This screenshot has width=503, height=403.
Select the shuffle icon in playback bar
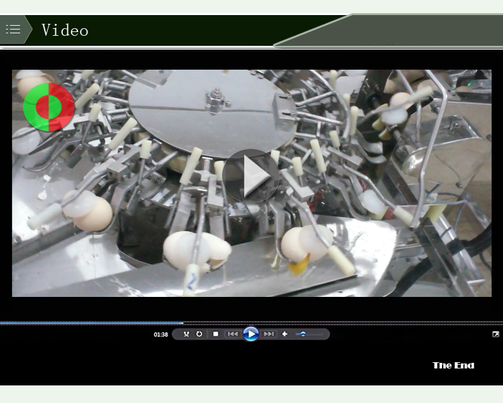186,334
